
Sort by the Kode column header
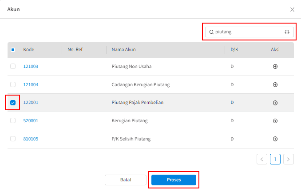29,50
